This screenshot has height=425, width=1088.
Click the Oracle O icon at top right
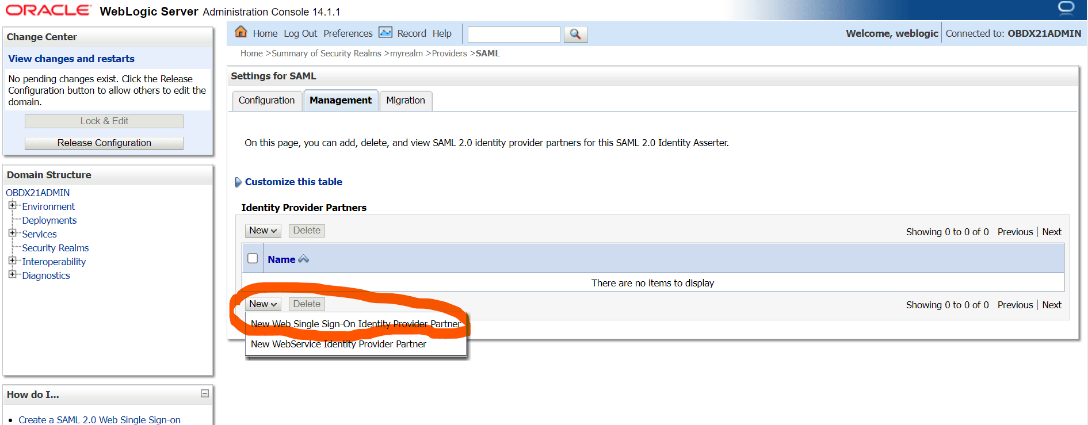1066,8
